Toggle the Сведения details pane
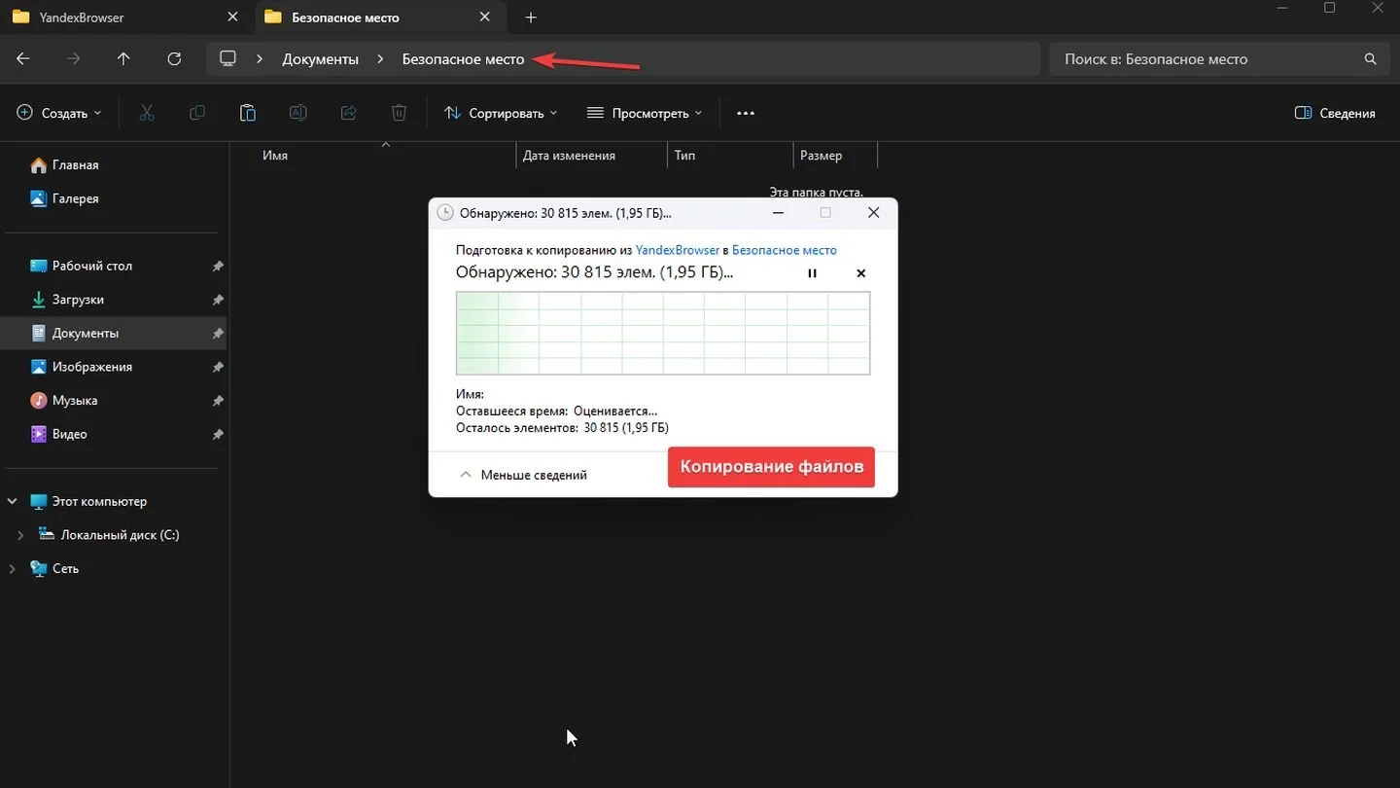Viewport: 1400px width, 788px height. click(x=1335, y=113)
